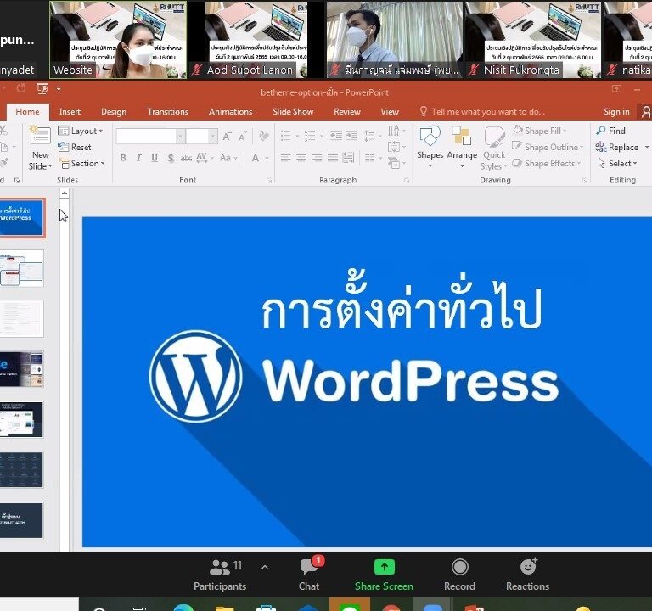Click Increase List Level icon

[352, 136]
